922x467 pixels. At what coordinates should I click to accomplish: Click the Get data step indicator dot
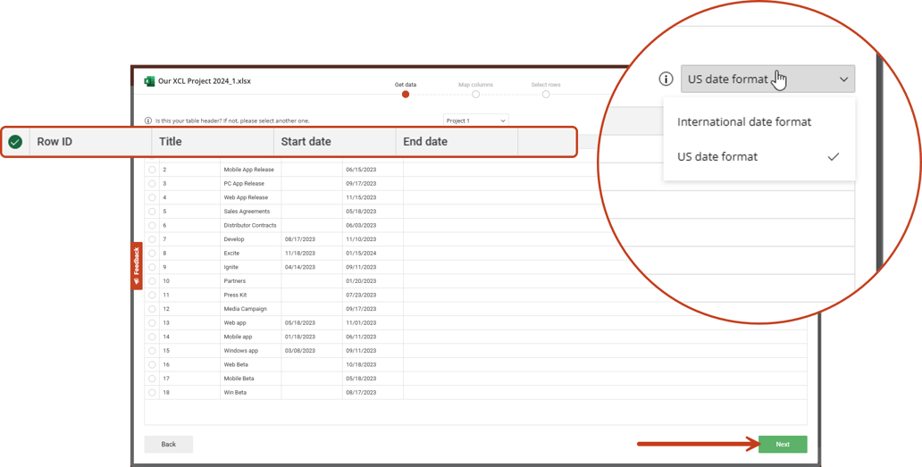406,94
